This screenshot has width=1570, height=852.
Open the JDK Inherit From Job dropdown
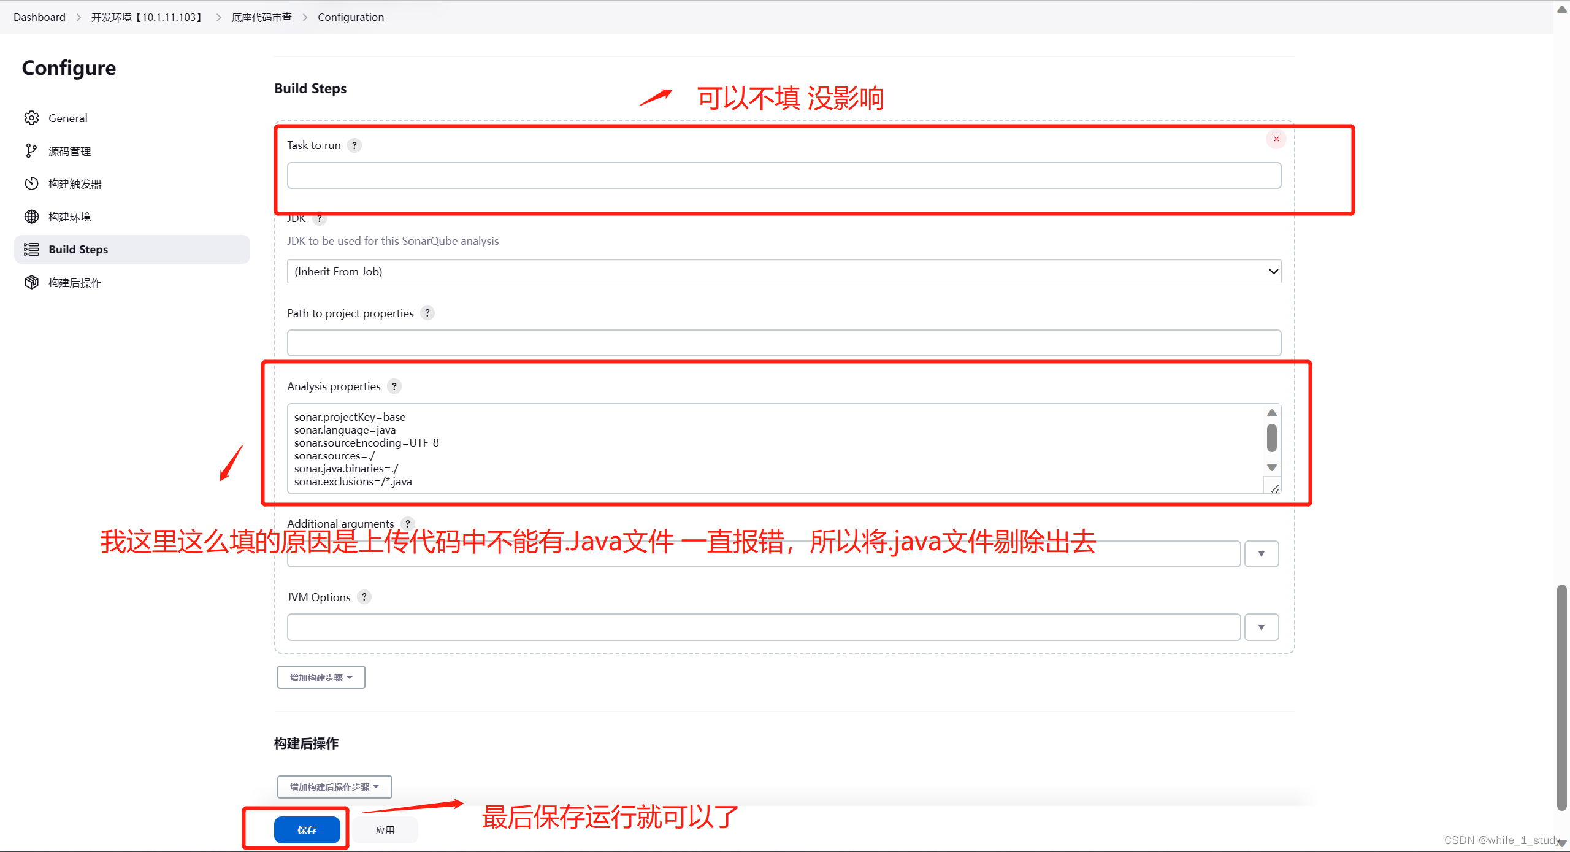click(x=784, y=272)
